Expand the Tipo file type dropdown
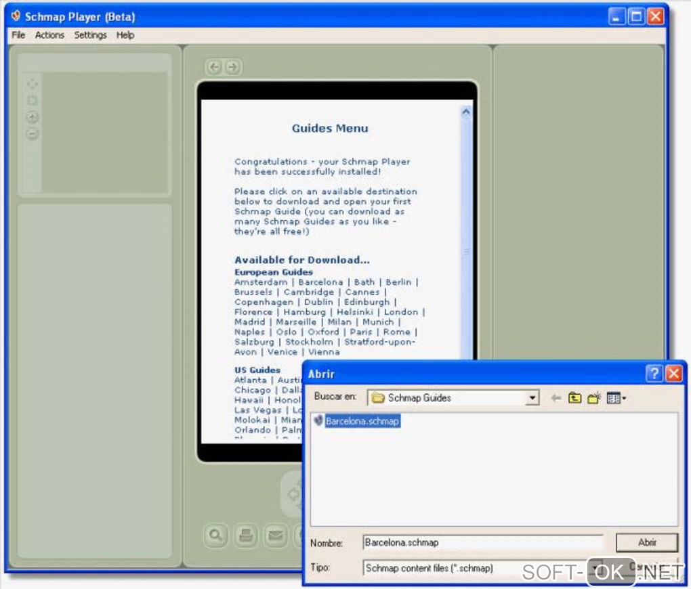The width and height of the screenshot is (691, 589). [x=595, y=568]
